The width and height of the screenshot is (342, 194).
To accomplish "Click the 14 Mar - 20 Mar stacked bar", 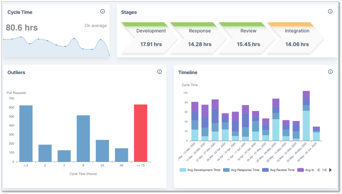I will (205, 123).
